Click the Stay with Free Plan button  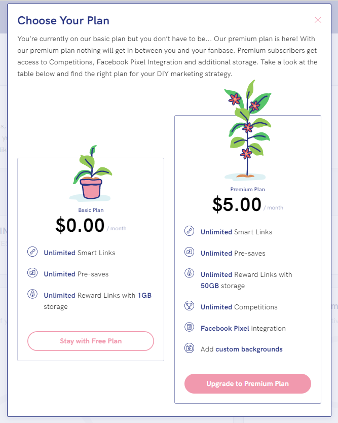pyautogui.click(x=91, y=341)
